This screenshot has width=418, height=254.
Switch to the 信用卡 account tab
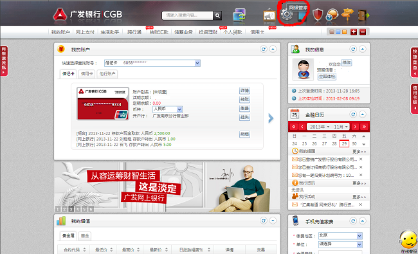(87, 74)
